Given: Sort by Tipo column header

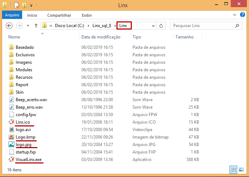Looking at the screenshot, I should coord(137,37).
